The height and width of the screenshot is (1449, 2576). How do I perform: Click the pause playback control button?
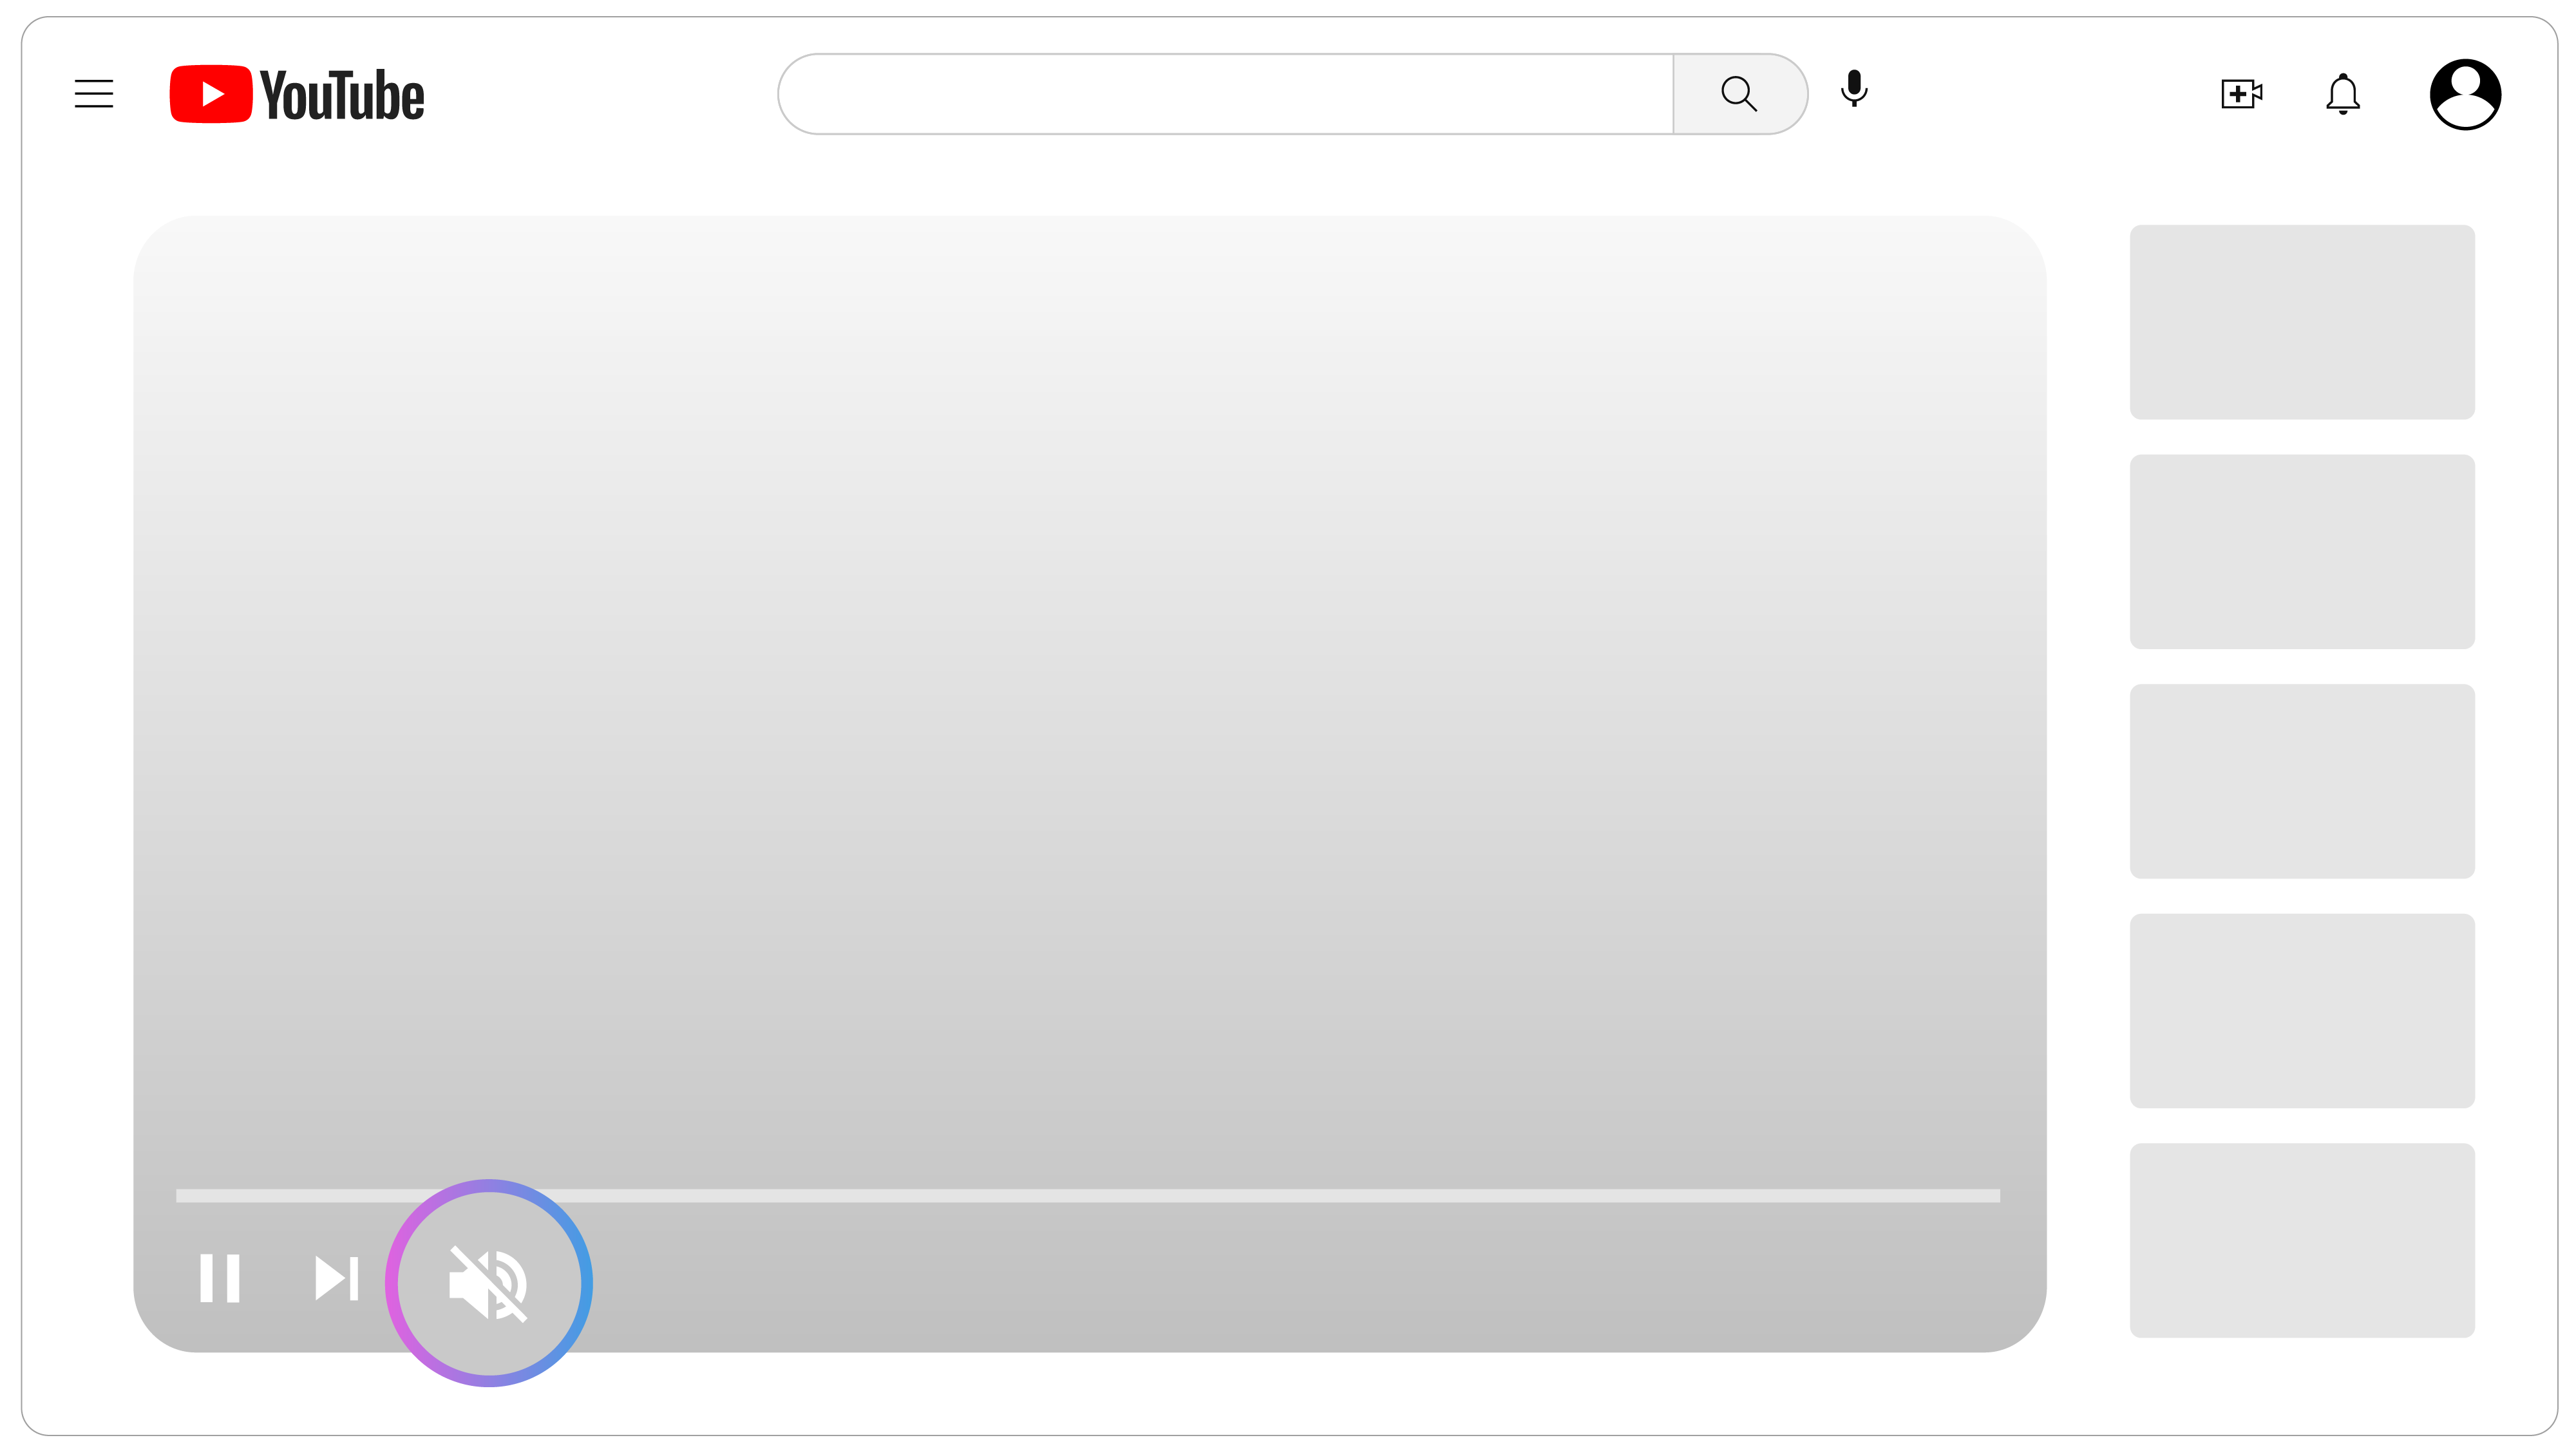[x=220, y=1278]
